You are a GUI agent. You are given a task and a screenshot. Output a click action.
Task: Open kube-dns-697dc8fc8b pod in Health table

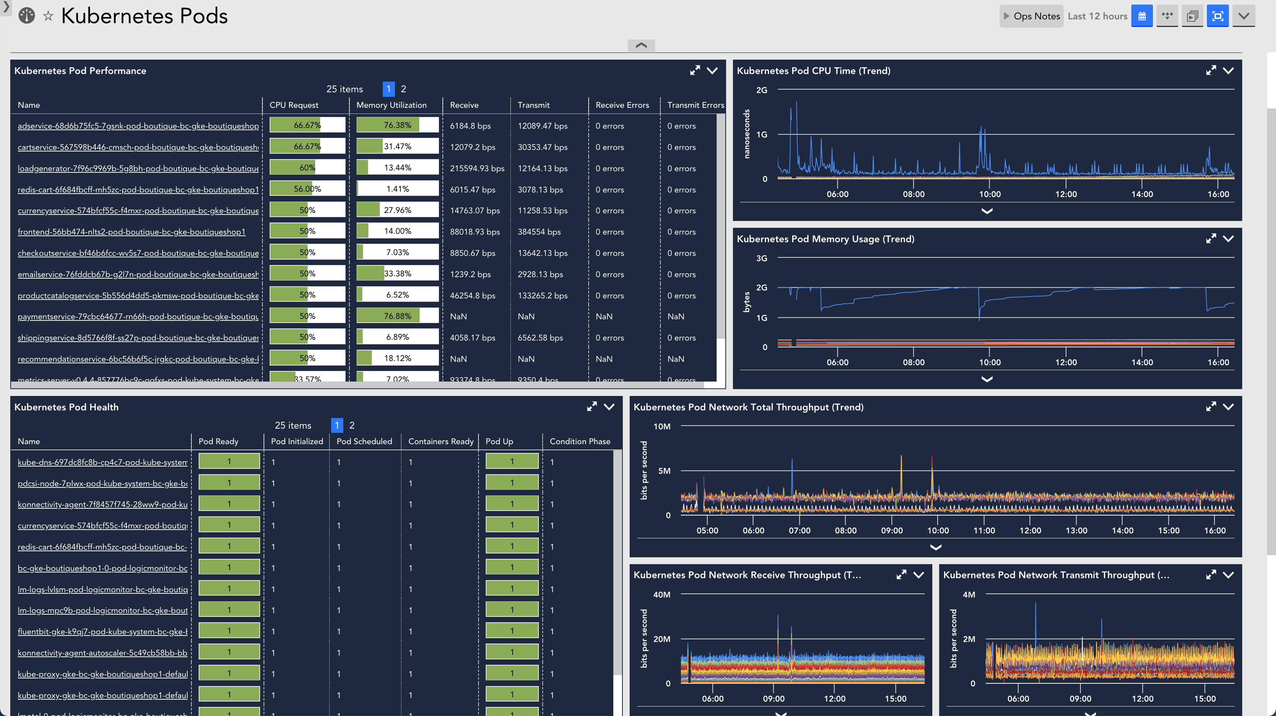(103, 462)
